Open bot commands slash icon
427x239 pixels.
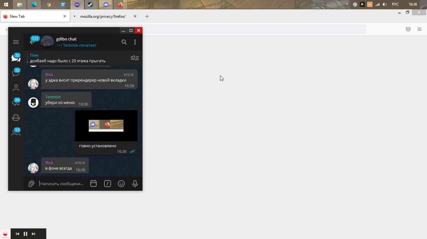tap(107, 183)
